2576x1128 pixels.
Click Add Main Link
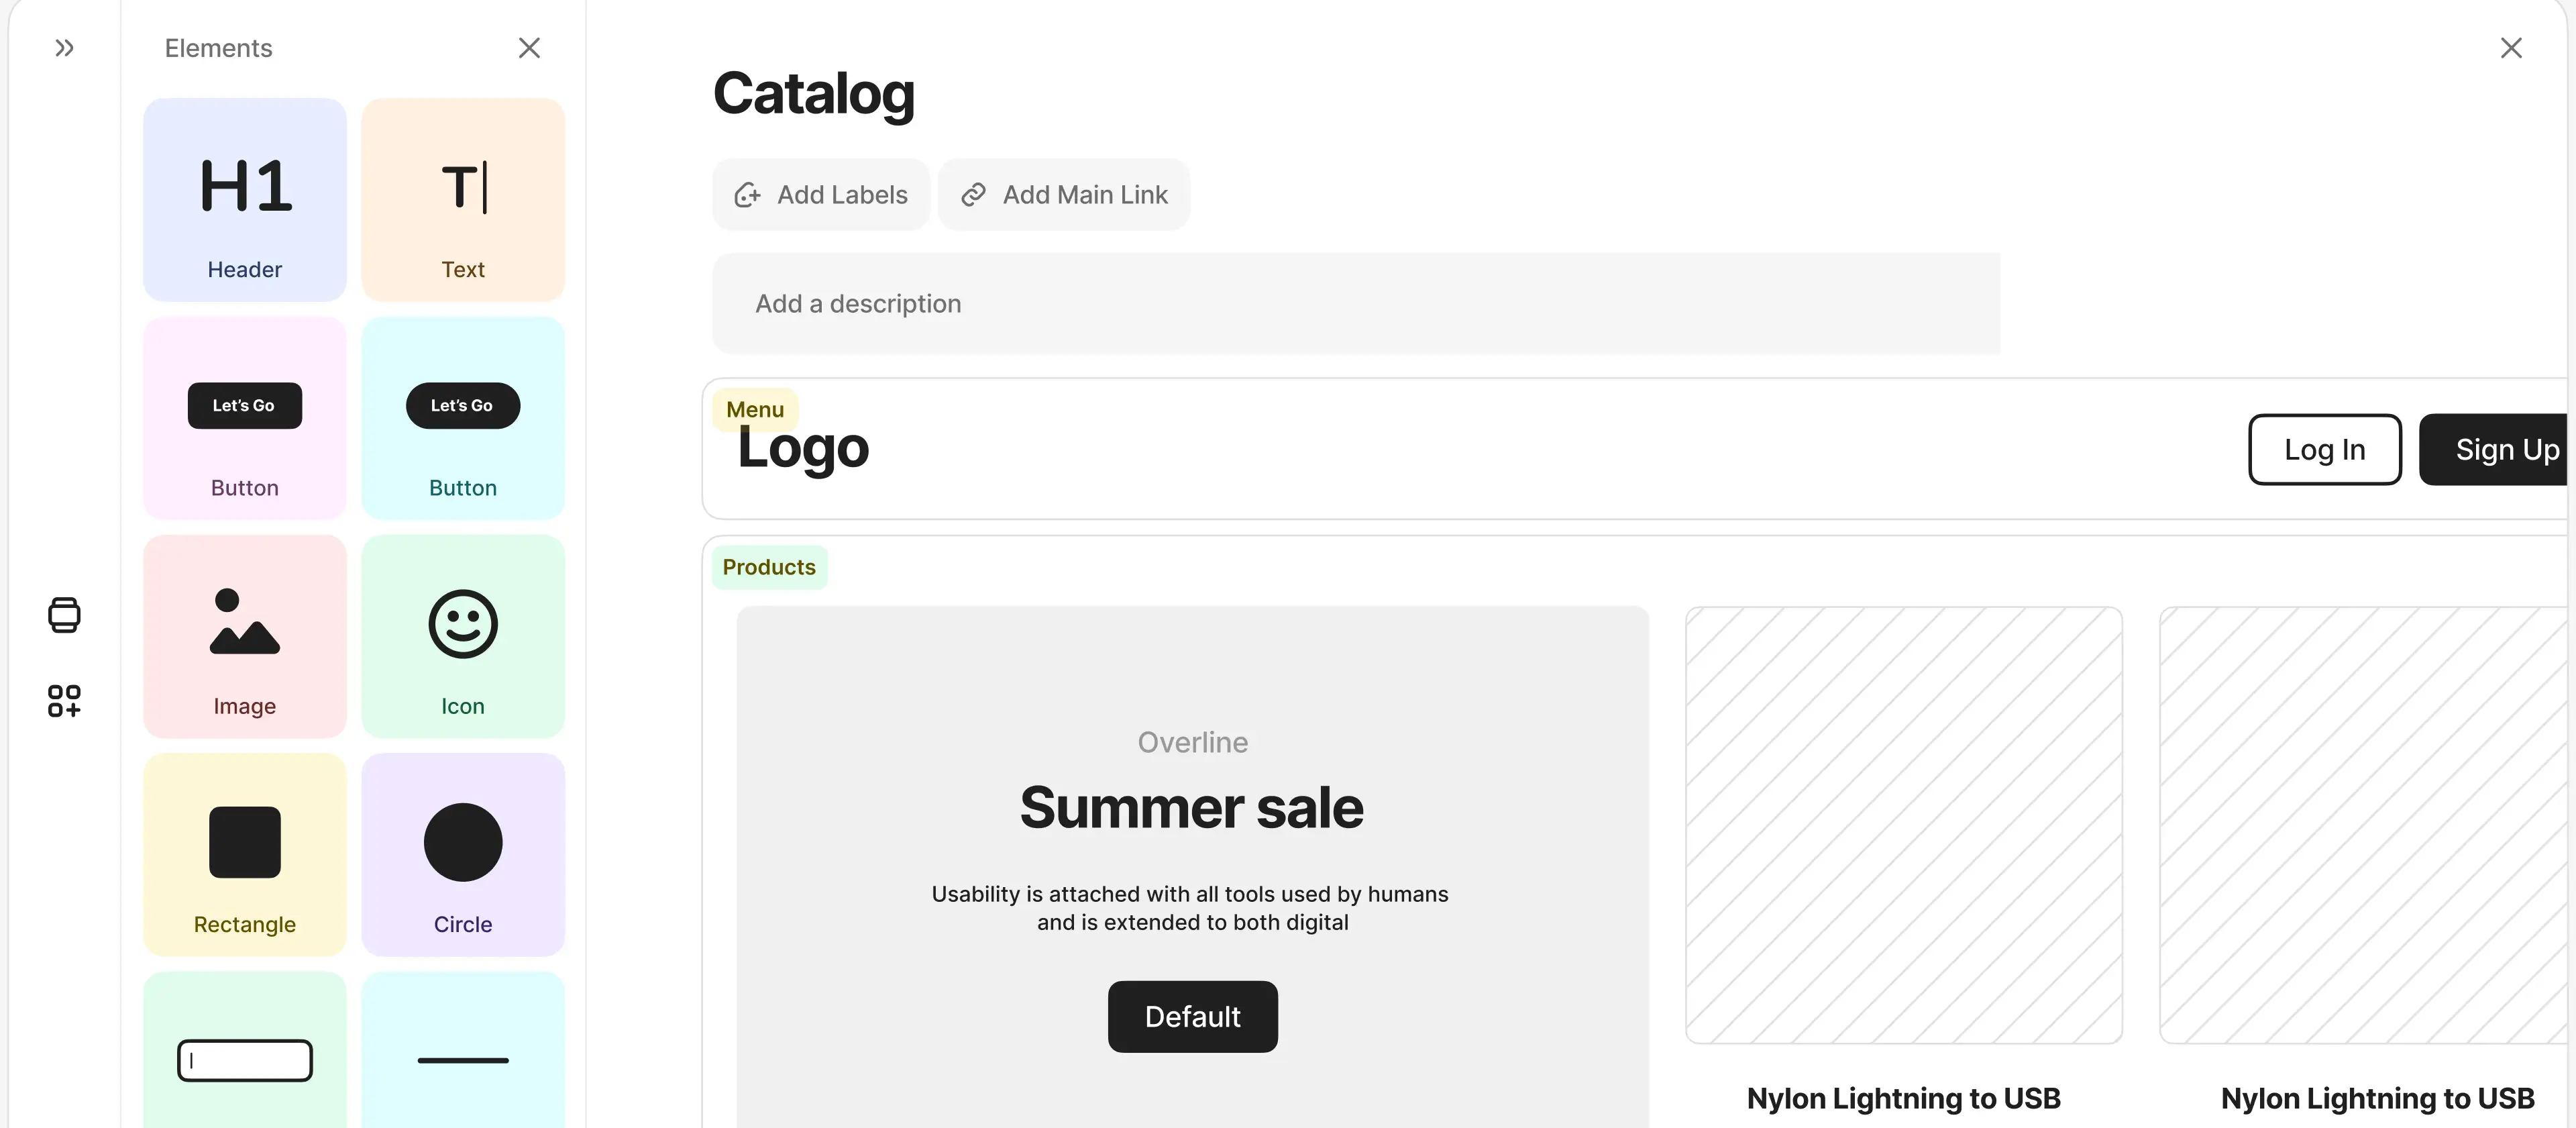pyautogui.click(x=1063, y=194)
